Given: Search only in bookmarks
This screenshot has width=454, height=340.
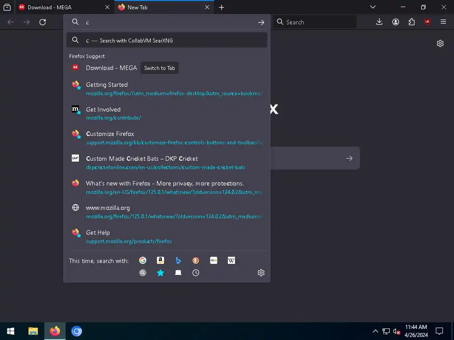Looking at the screenshot, I should coord(160,273).
